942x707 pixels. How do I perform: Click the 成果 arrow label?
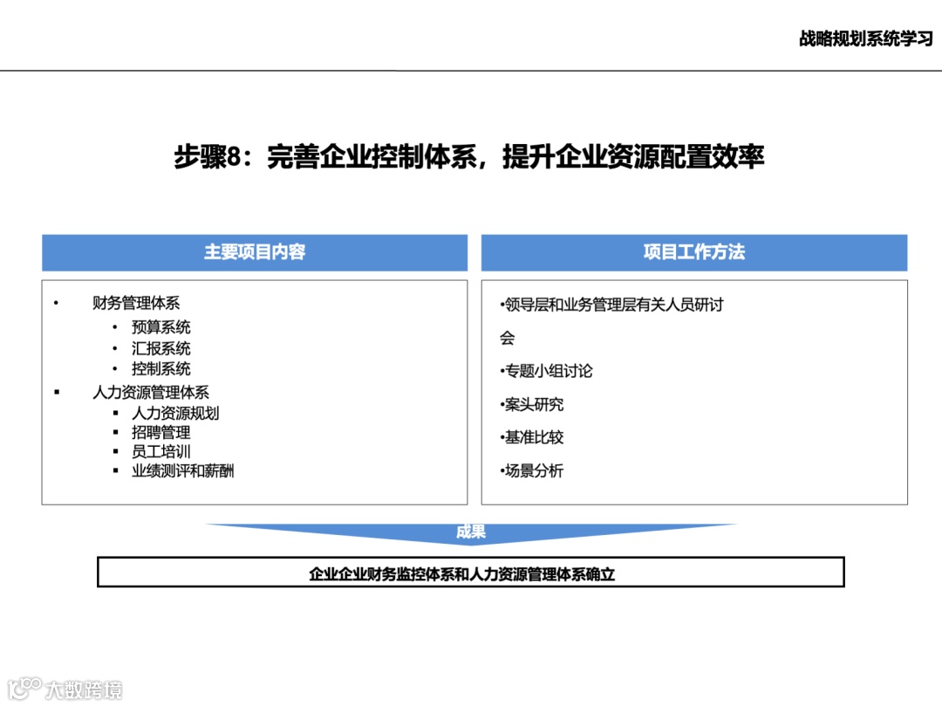[471, 532]
